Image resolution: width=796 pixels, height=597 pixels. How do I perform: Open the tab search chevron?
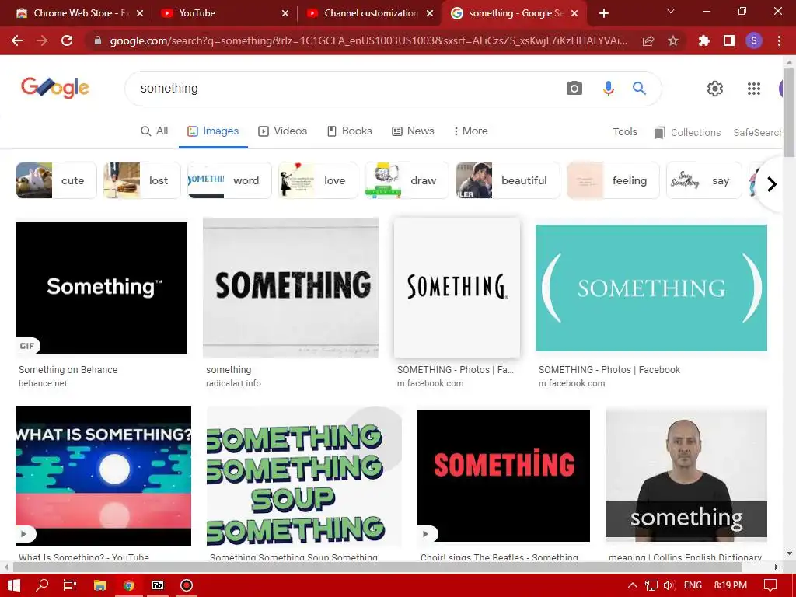[671, 11]
